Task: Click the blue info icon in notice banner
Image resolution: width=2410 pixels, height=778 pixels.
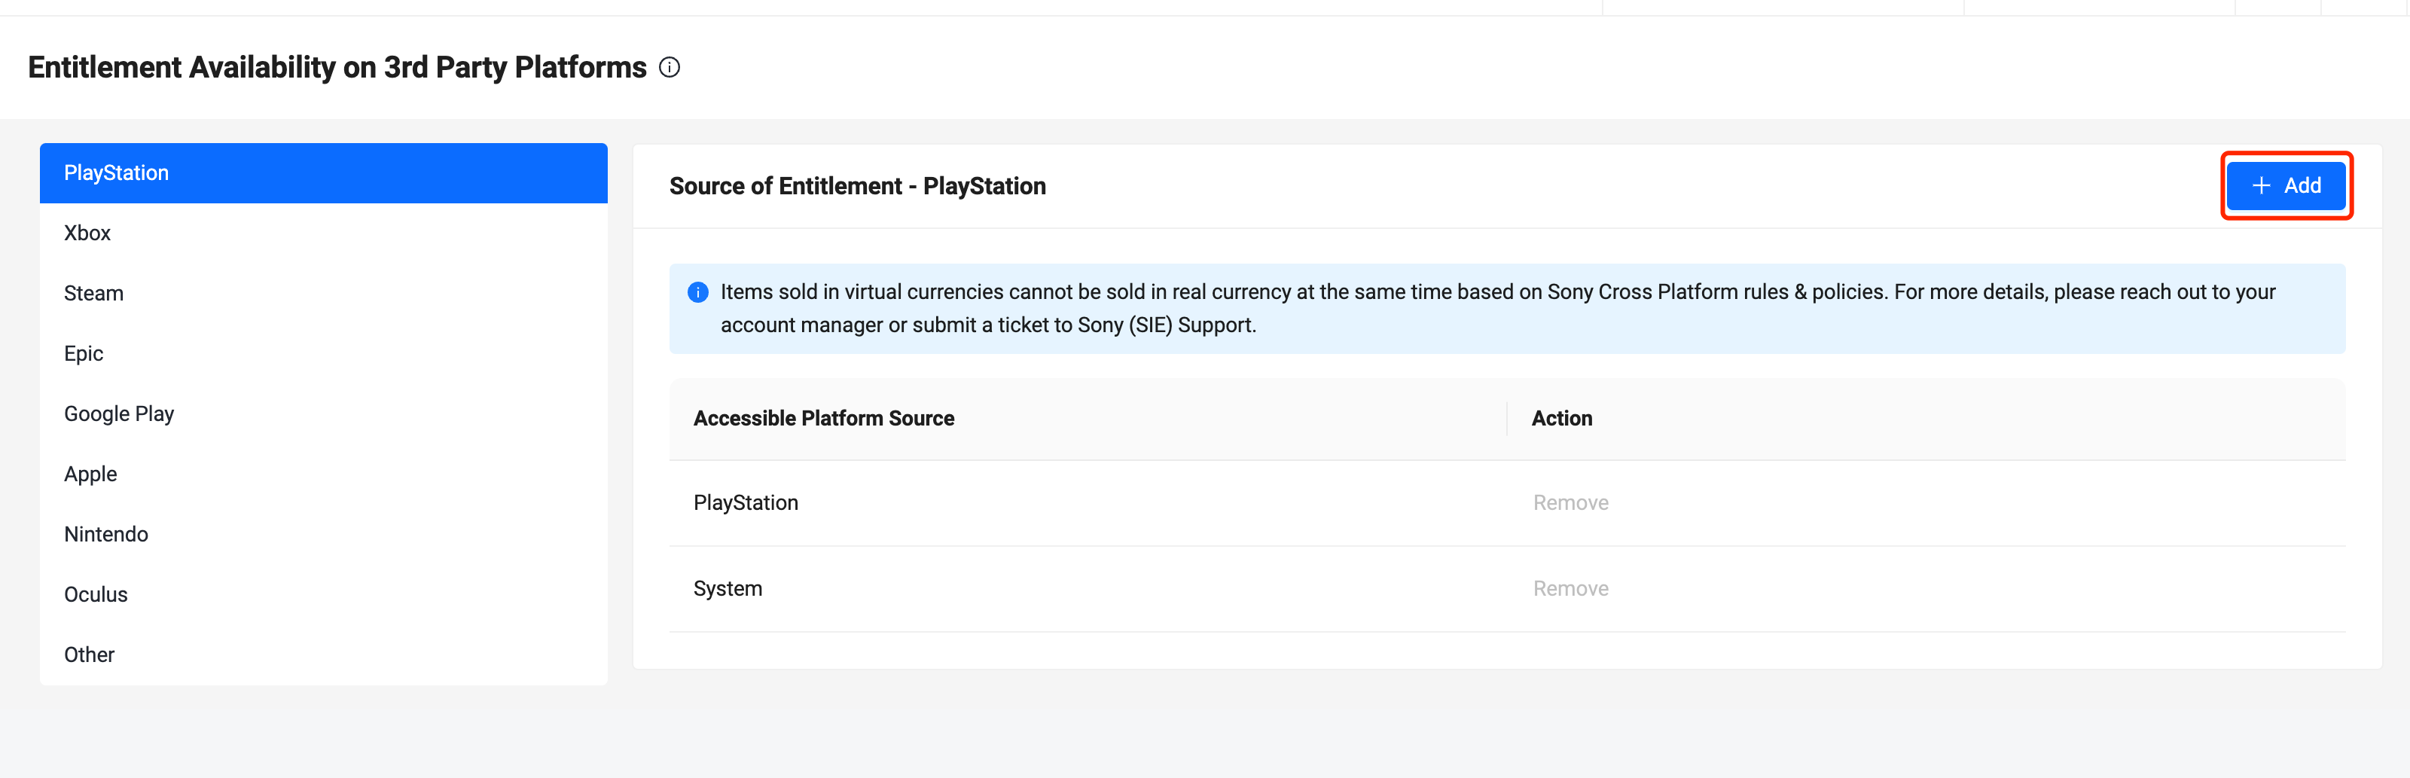Action: [698, 293]
